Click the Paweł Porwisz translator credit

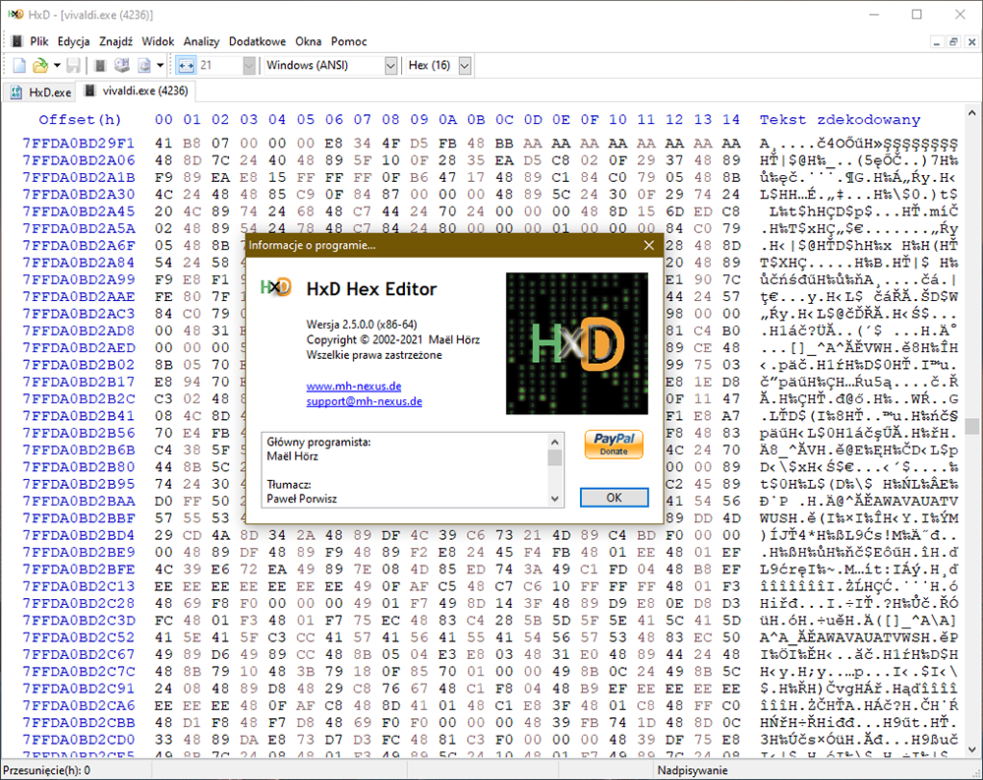[x=302, y=499]
